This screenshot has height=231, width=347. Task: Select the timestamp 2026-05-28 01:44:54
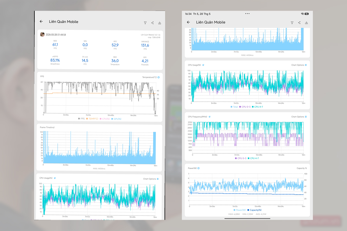[56, 35]
